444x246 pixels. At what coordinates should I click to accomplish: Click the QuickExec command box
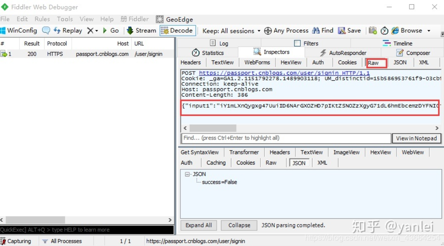click(87, 230)
